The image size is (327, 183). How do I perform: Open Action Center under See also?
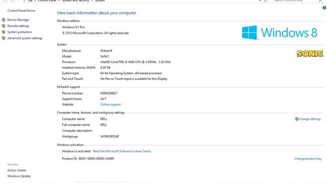17,170
